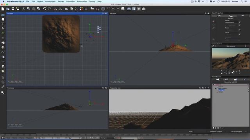
Task: Open magnifier icon in Top view header
Action: click(103, 14)
